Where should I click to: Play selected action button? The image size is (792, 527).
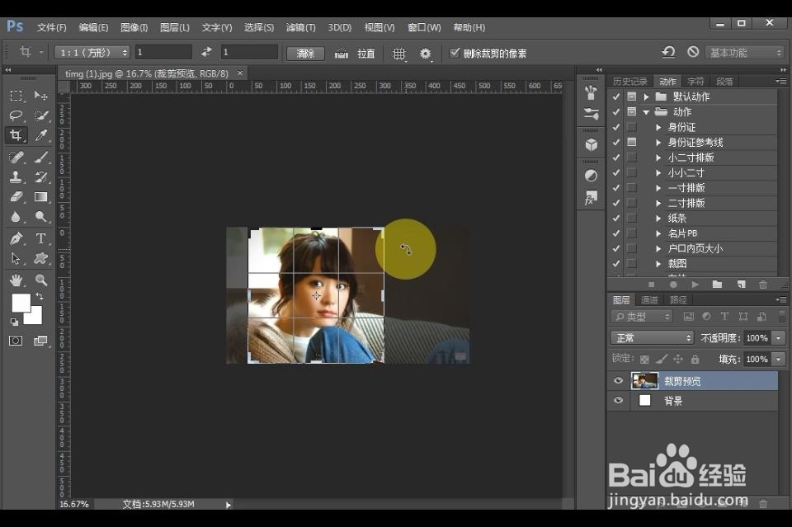click(x=695, y=285)
